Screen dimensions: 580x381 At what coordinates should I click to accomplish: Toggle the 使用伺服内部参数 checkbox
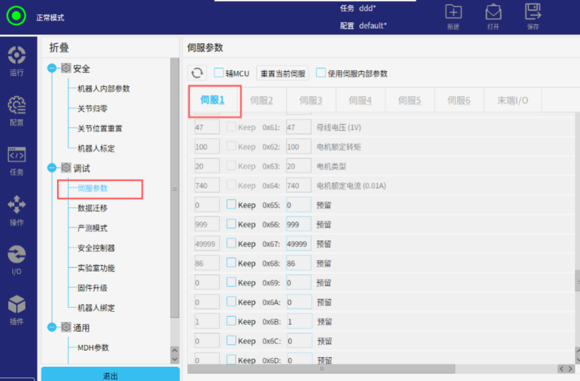click(321, 73)
